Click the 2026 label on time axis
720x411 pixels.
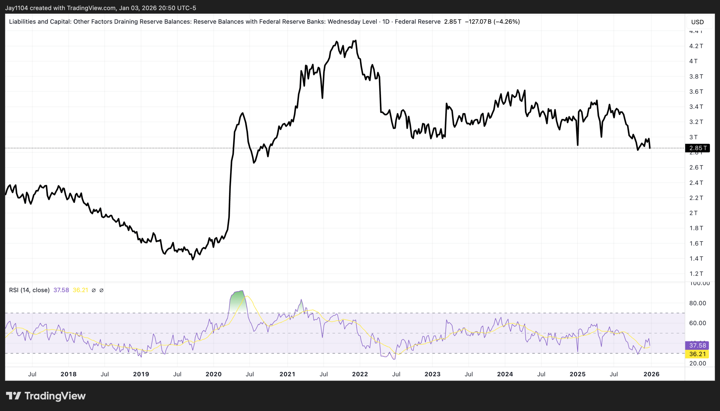pyautogui.click(x=651, y=374)
